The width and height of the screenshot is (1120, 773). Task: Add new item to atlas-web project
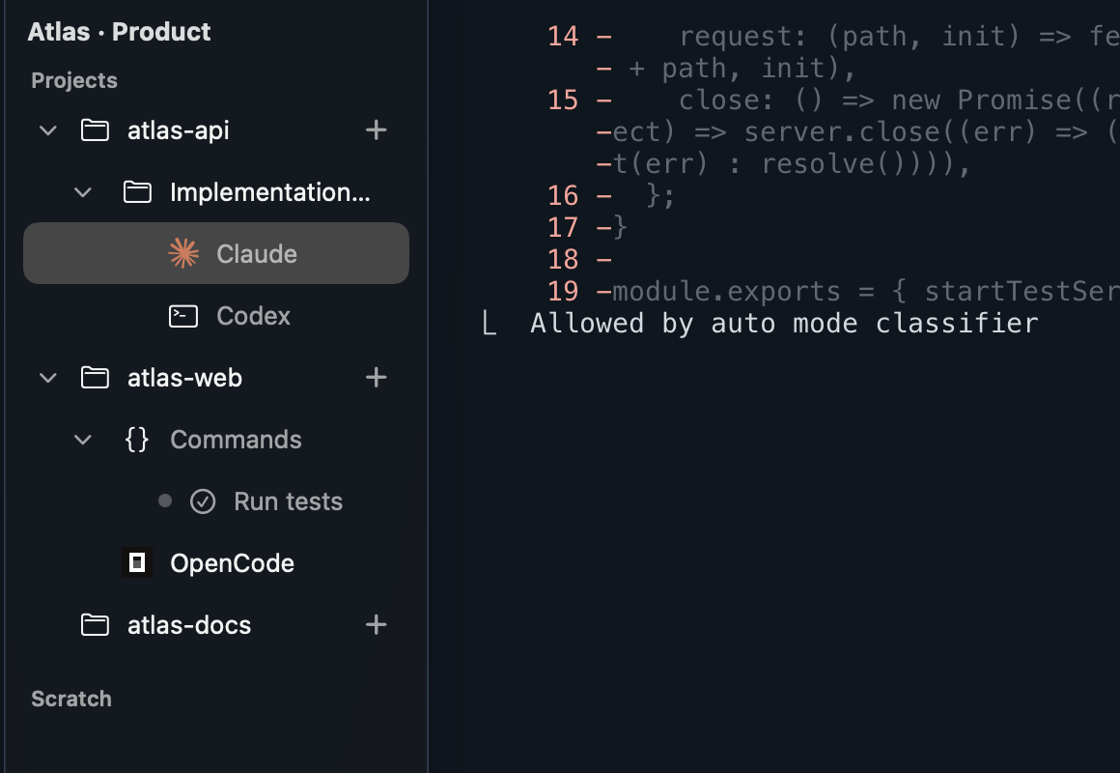(x=376, y=377)
